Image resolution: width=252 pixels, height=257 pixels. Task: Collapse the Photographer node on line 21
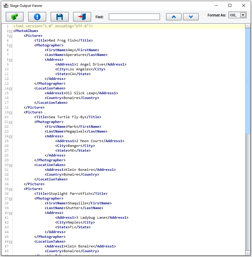[11, 122]
